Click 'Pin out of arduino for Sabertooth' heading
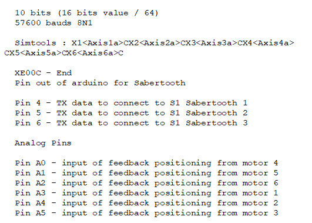Image resolution: width=312 pixels, height=223 pixels. [x=100, y=83]
